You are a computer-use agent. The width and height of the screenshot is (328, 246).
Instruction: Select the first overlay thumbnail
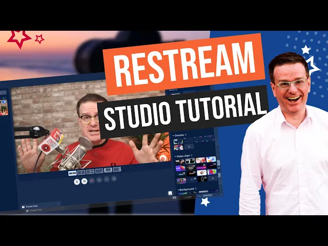(x=178, y=141)
